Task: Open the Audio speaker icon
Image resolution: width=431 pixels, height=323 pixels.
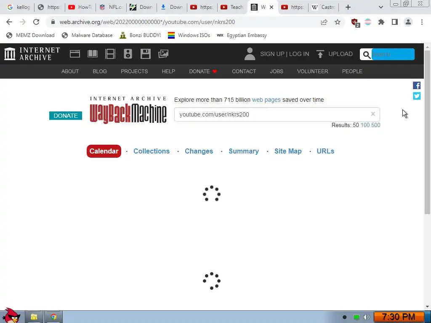Action: (128, 54)
